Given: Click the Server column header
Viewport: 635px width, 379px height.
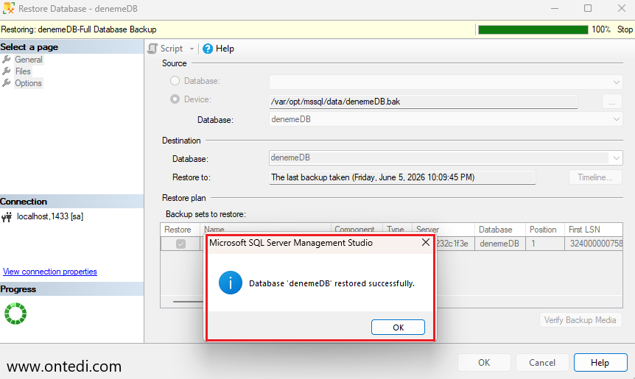Looking at the screenshot, I should pyautogui.click(x=443, y=230).
